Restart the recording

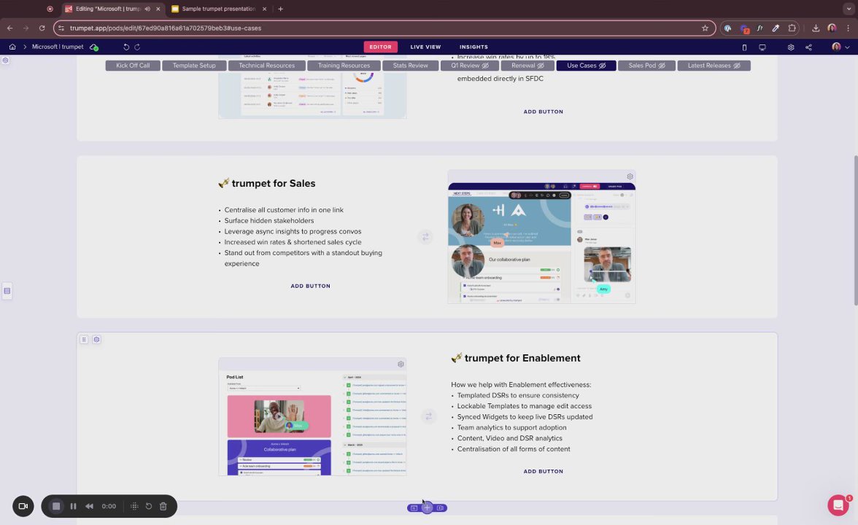click(148, 506)
